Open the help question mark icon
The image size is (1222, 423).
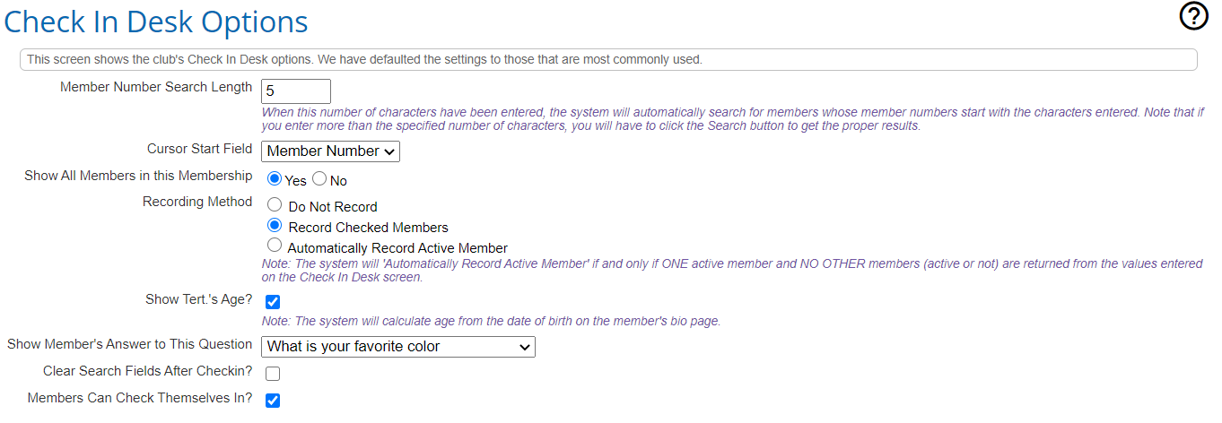pyautogui.click(x=1193, y=16)
